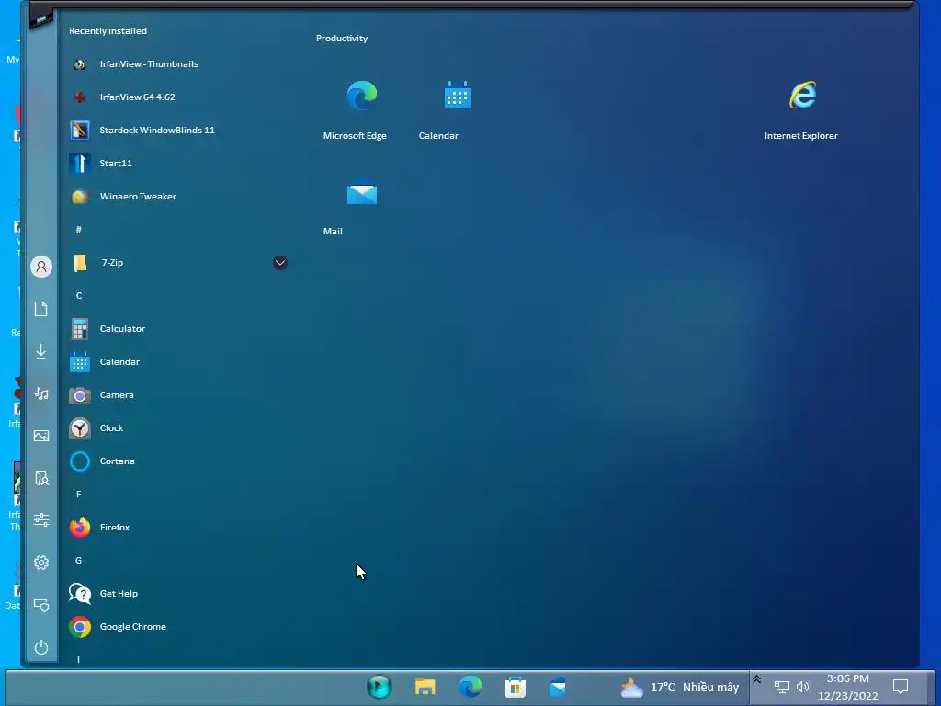The height and width of the screenshot is (706, 941).
Task: Click the C letter group header
Action: [x=79, y=296]
